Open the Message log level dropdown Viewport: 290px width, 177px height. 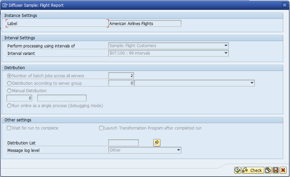[178, 150]
